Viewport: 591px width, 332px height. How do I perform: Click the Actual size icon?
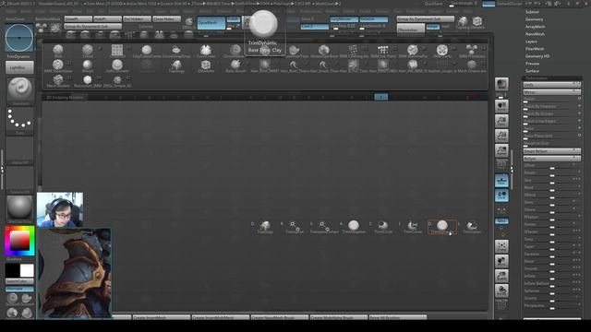tap(501, 136)
